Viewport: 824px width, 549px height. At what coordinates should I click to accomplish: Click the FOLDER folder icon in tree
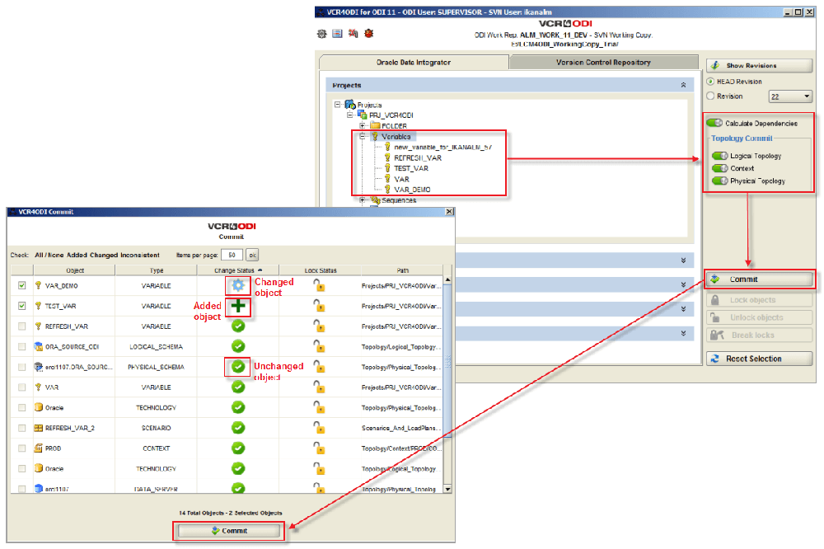375,125
